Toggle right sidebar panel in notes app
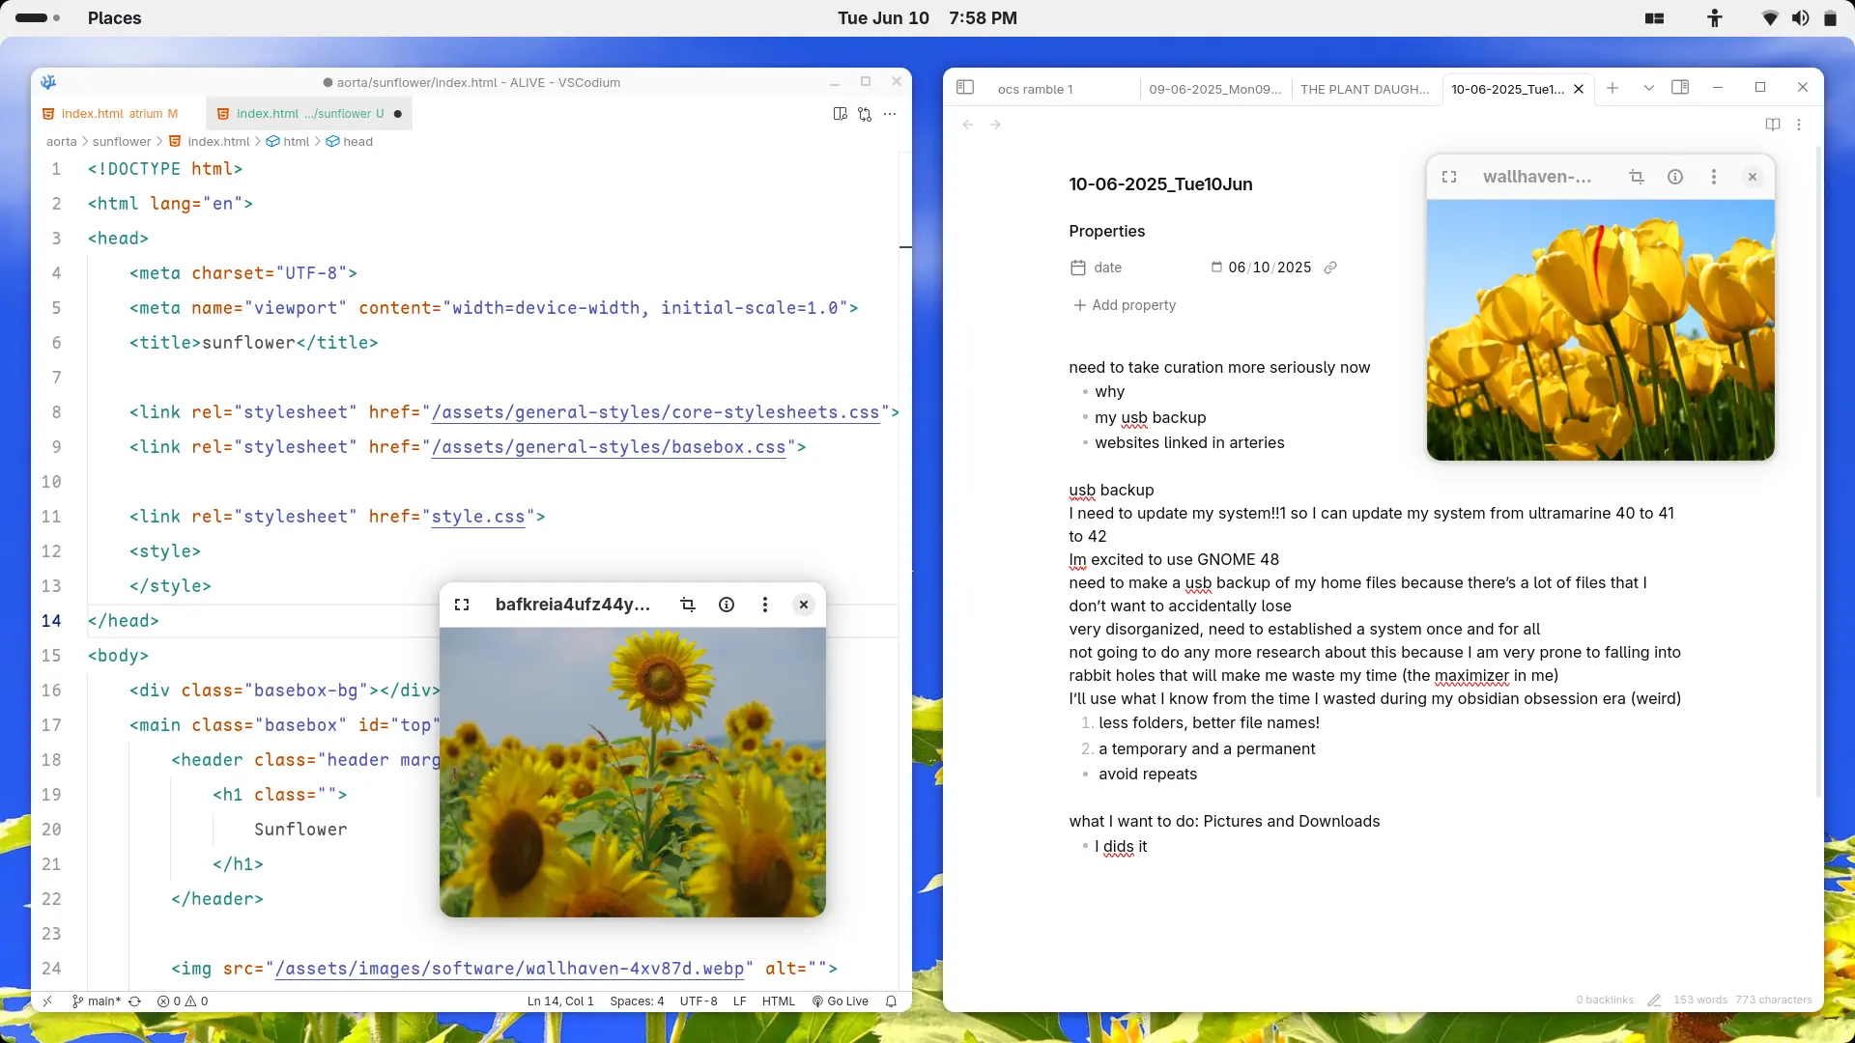This screenshot has height=1043, width=1855. (x=1680, y=88)
